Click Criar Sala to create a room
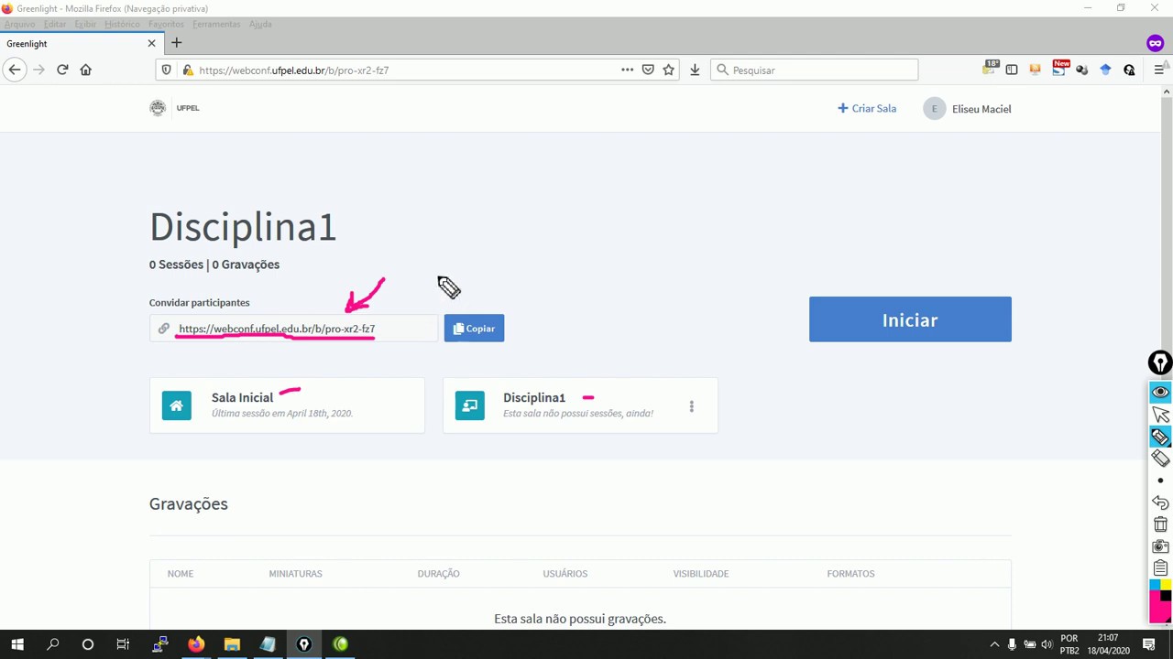 867,108
